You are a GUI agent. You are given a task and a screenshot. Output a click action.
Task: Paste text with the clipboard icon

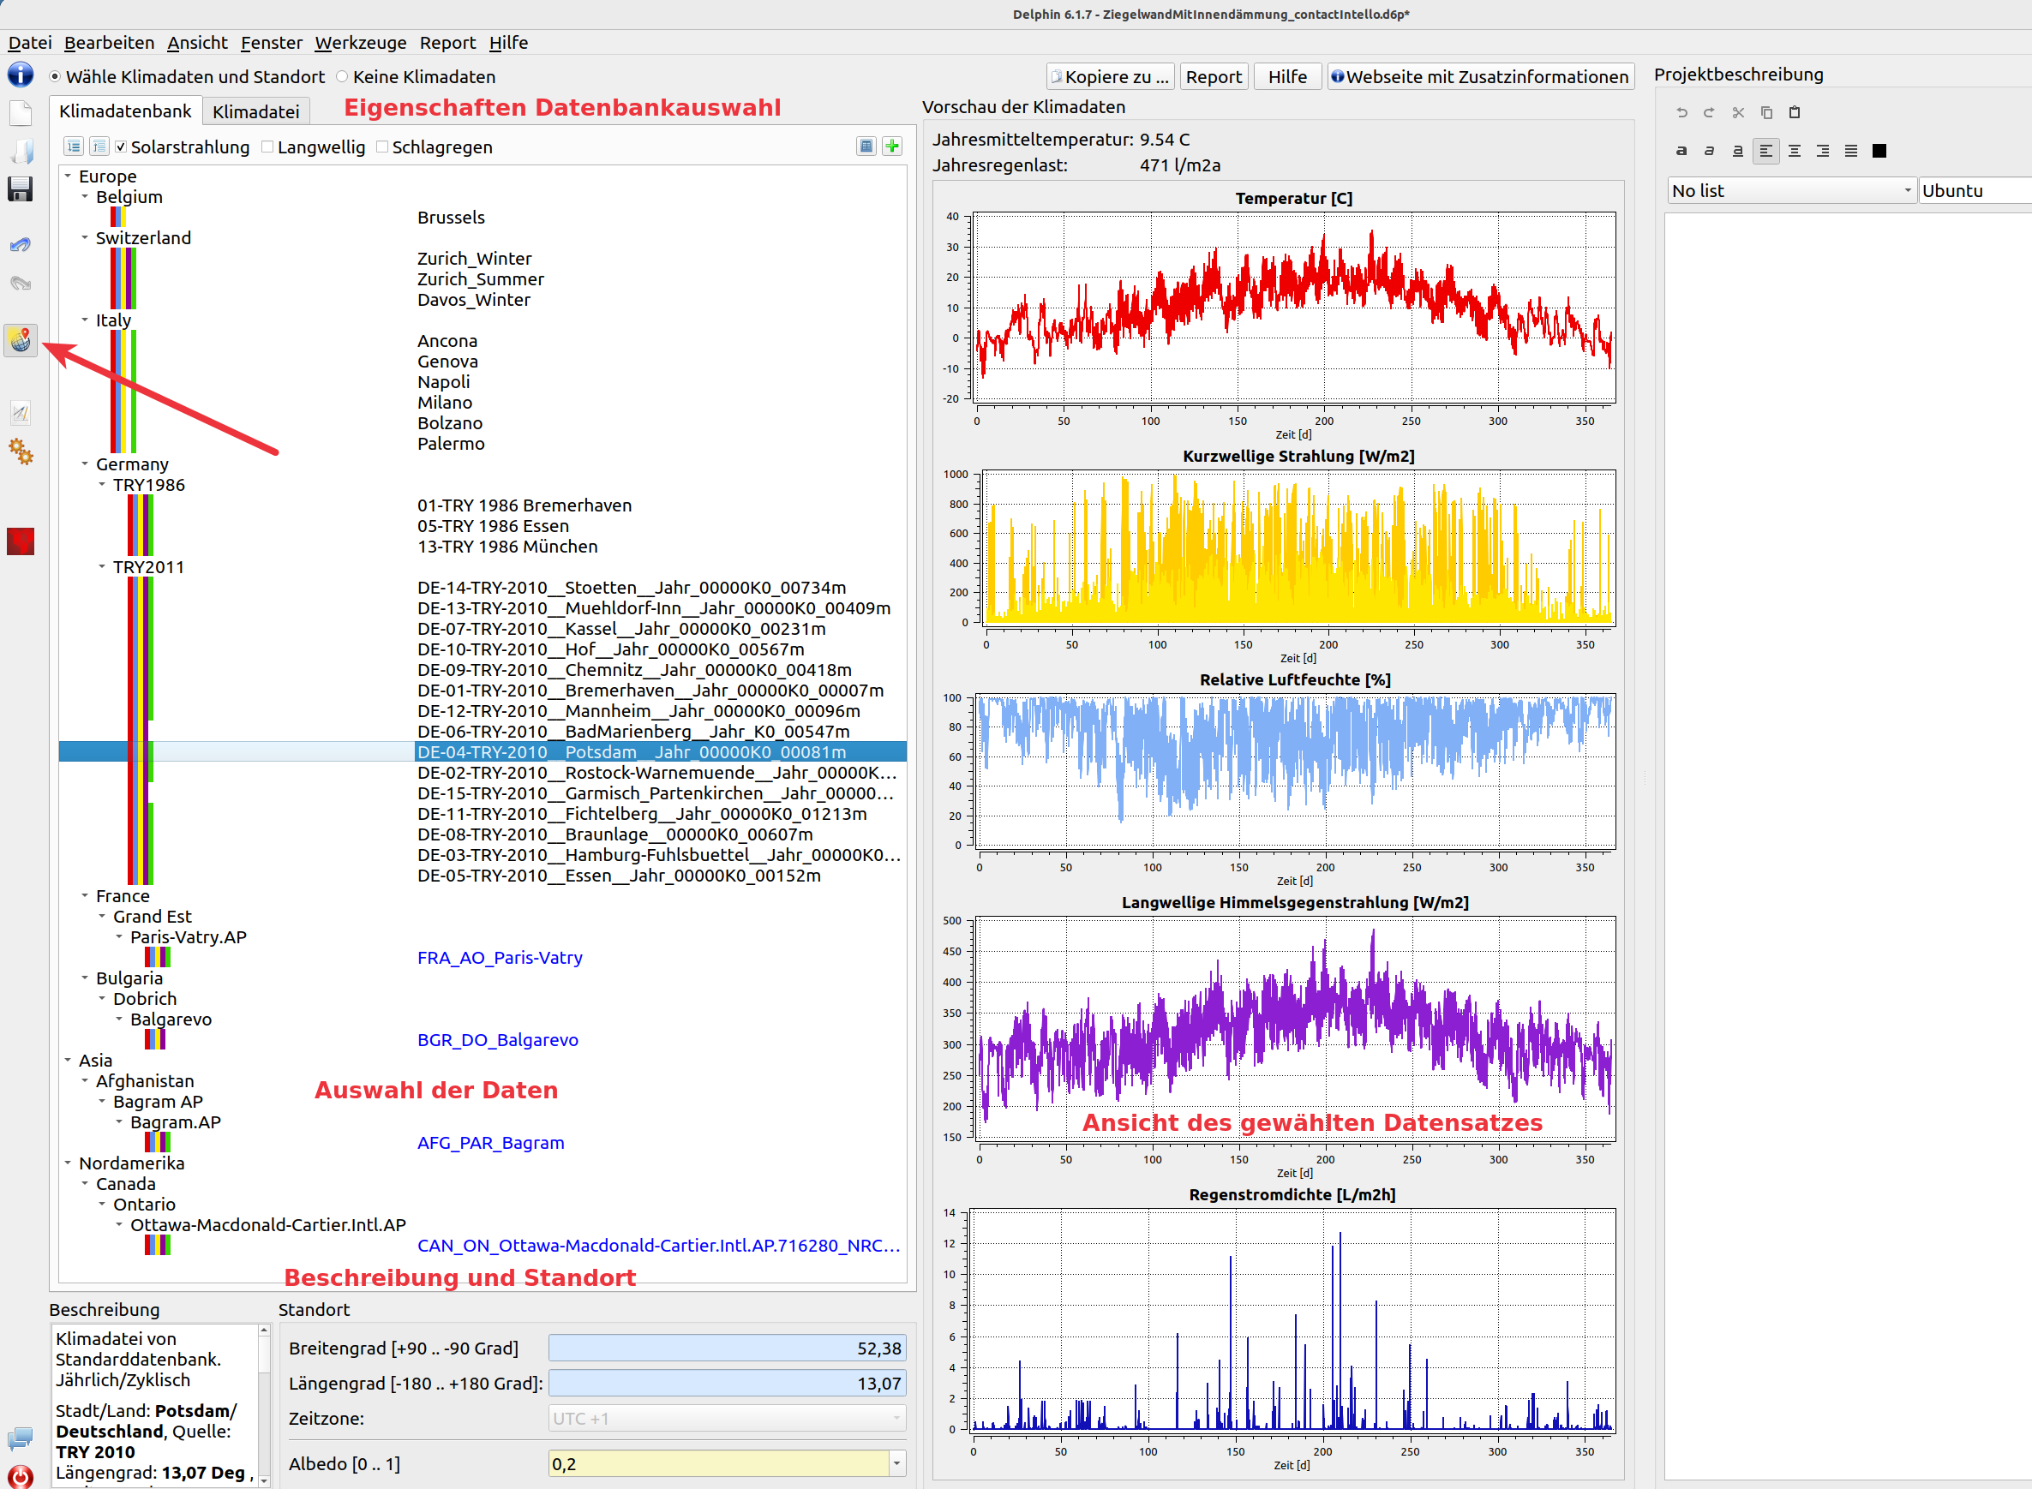point(1794,113)
